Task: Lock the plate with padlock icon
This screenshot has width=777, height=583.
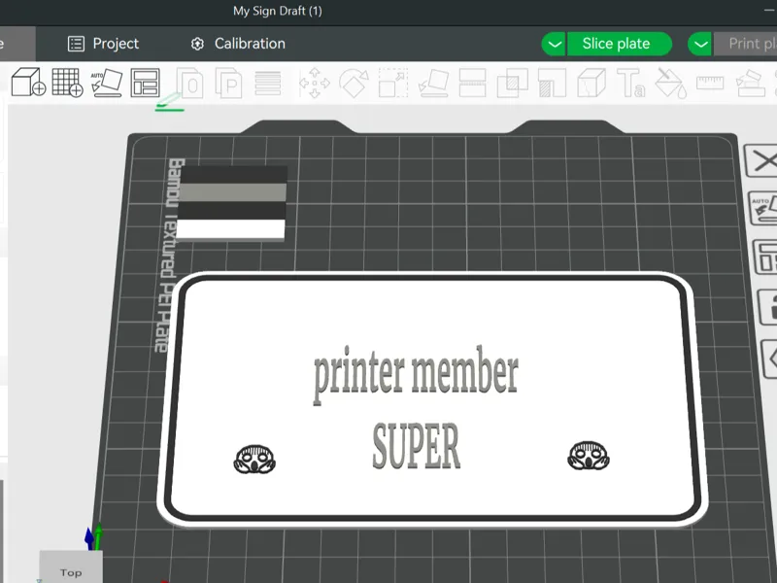Action: pyautogui.click(x=768, y=307)
